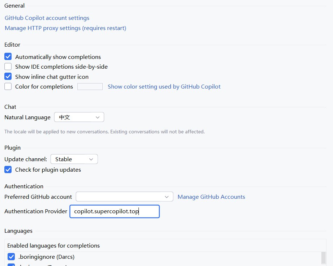This screenshot has height=266, width=333.
Task: Uncheck the .boringignore (Darcs) language checkbox
Action: point(11,257)
